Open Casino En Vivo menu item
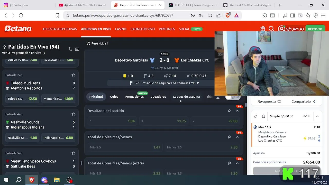The height and width of the screenshot is (185, 329). (142, 29)
